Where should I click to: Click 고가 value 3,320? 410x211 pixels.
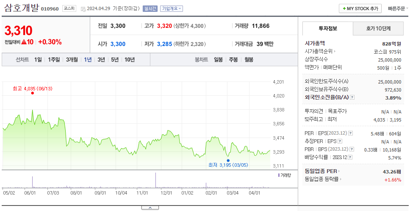click(164, 26)
